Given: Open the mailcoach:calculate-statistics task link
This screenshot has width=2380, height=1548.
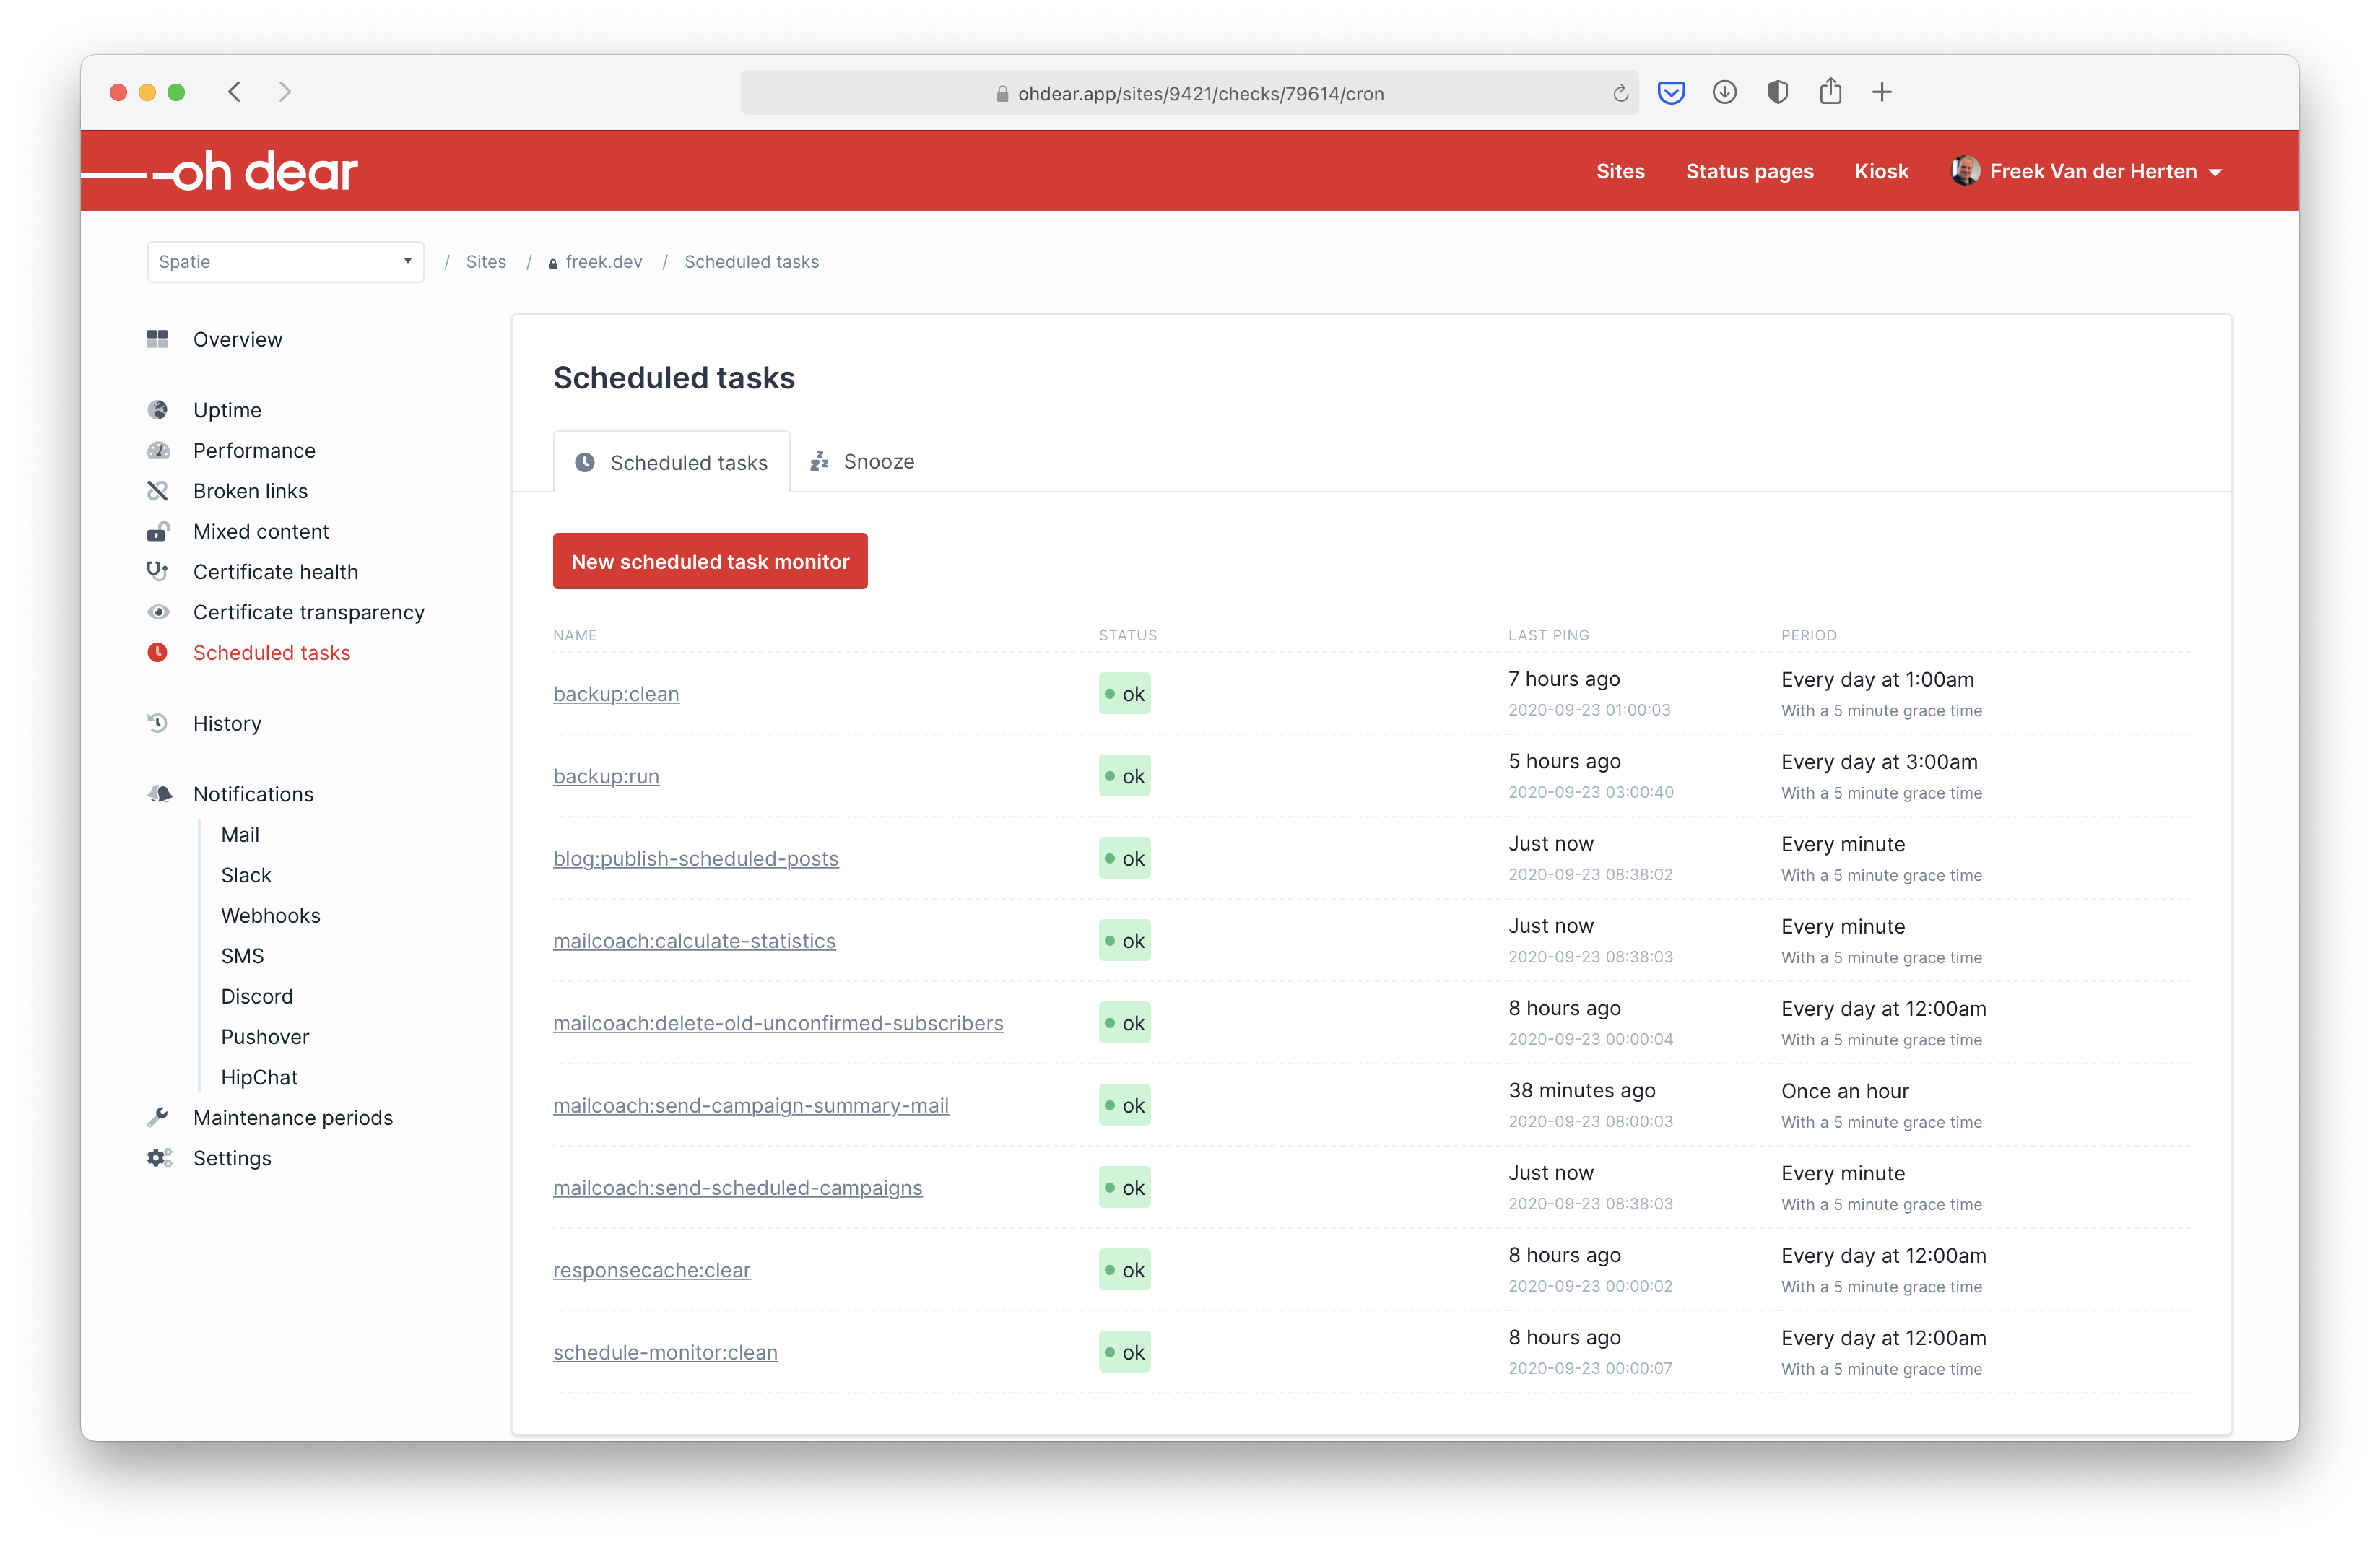Looking at the screenshot, I should pos(694,940).
